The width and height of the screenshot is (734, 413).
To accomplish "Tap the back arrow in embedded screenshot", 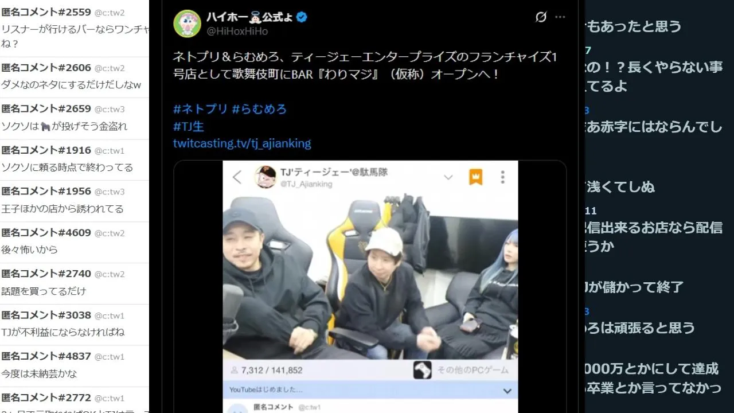I will [x=237, y=177].
